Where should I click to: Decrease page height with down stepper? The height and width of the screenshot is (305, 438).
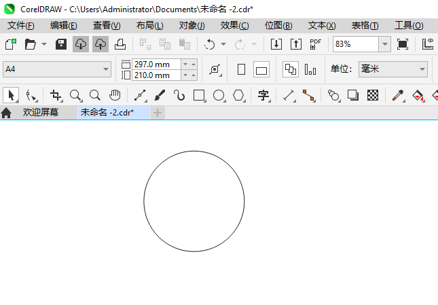click(185, 75)
